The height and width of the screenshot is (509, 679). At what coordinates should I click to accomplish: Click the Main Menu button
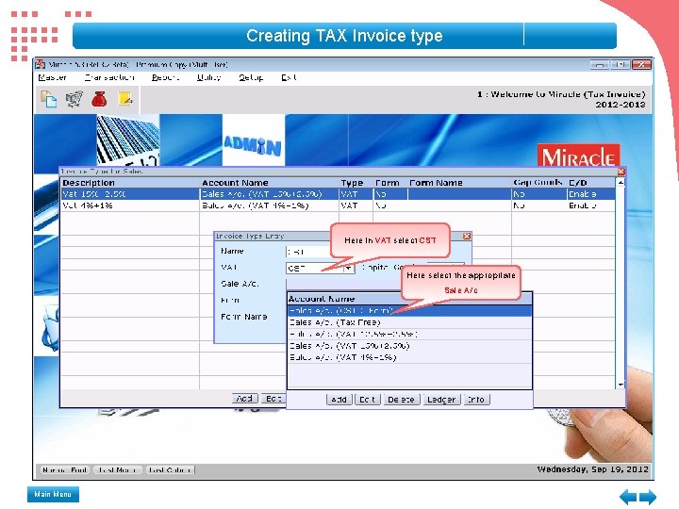tap(53, 494)
